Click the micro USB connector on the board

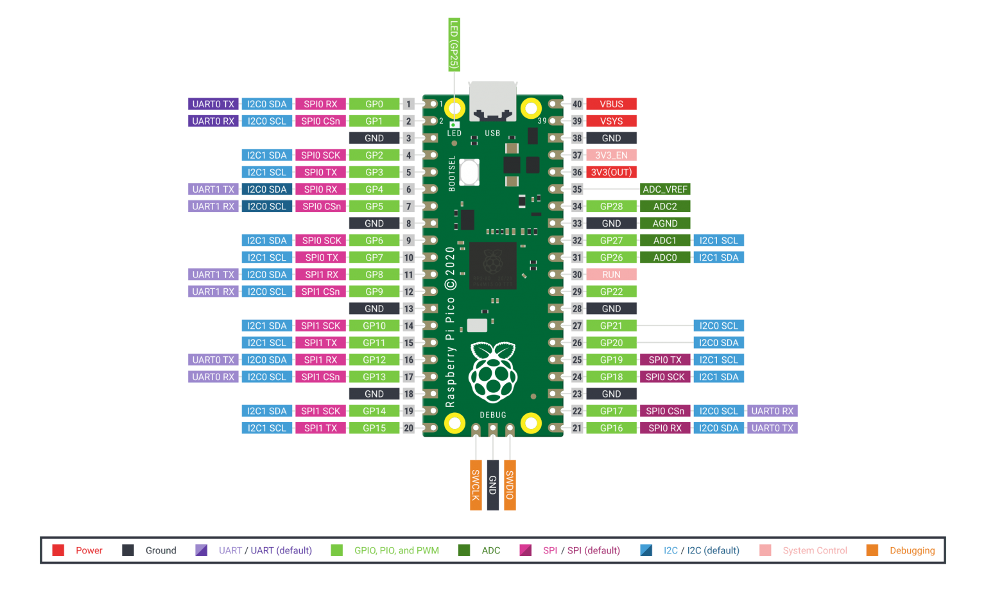tap(492, 101)
